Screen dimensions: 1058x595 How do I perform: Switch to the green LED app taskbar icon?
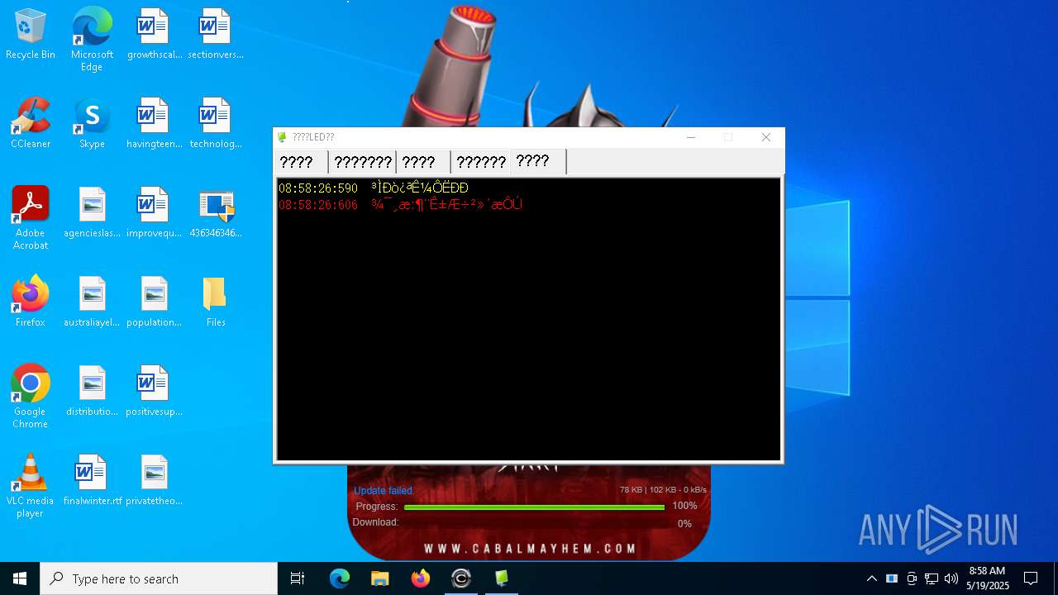(502, 578)
